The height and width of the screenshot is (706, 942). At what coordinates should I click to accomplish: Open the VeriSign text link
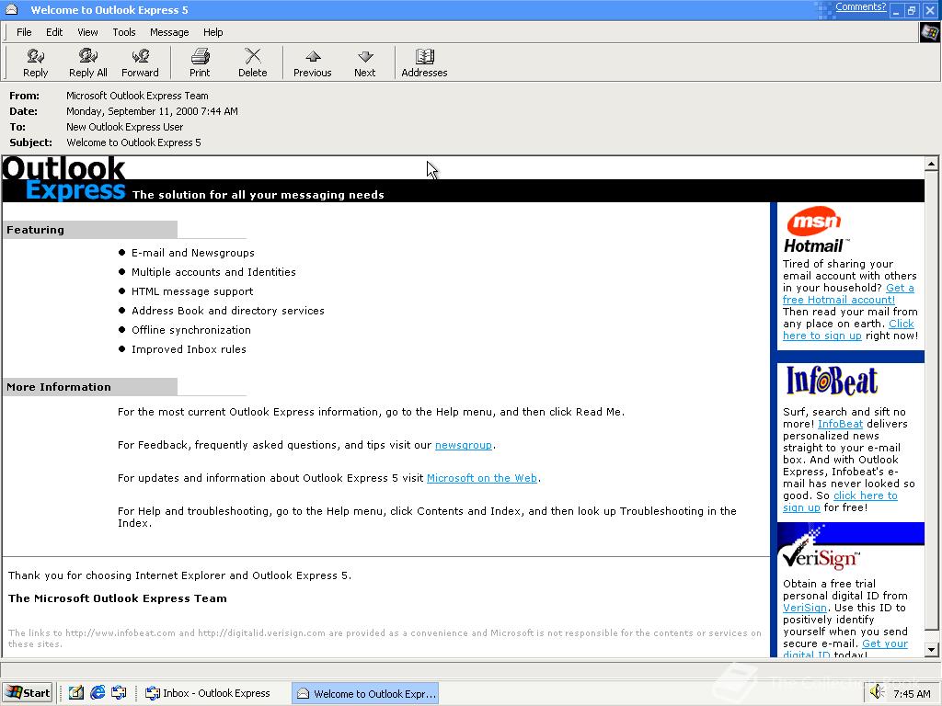point(804,608)
